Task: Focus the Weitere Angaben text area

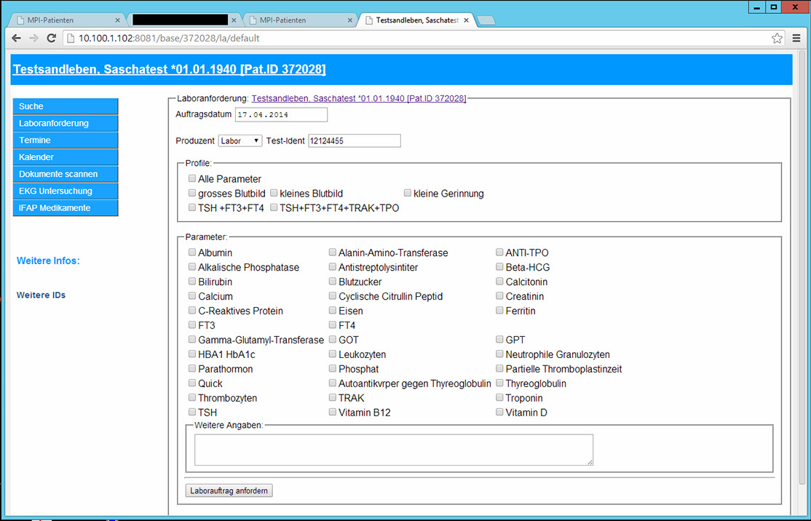Action: click(393, 450)
